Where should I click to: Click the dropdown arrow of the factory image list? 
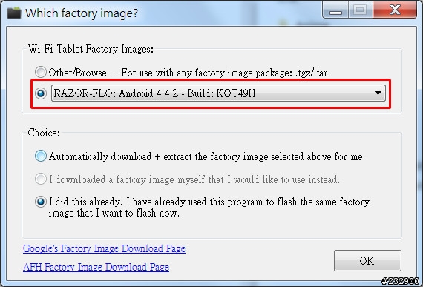[378, 93]
